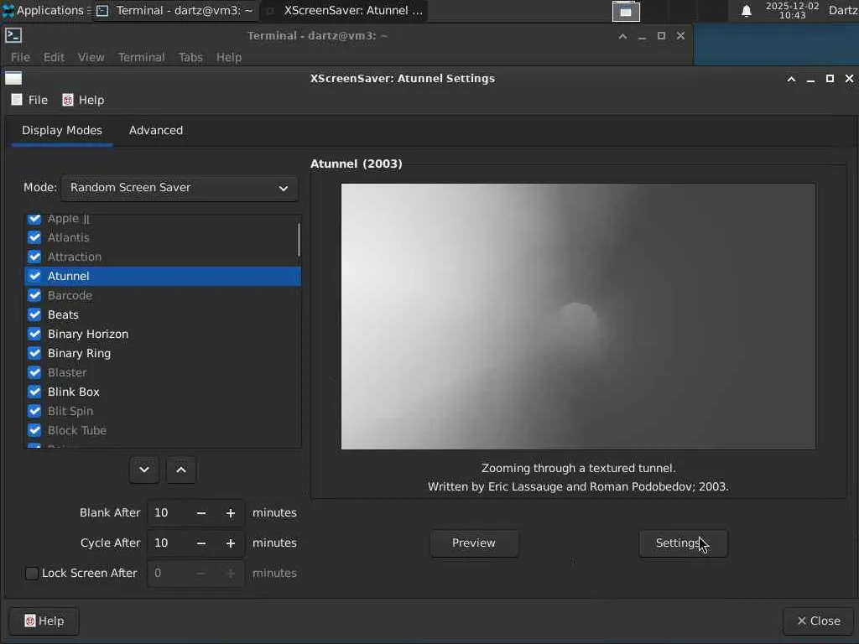This screenshot has width=859, height=644.
Task: Open the Terminal window's File menu
Action: click(x=20, y=57)
